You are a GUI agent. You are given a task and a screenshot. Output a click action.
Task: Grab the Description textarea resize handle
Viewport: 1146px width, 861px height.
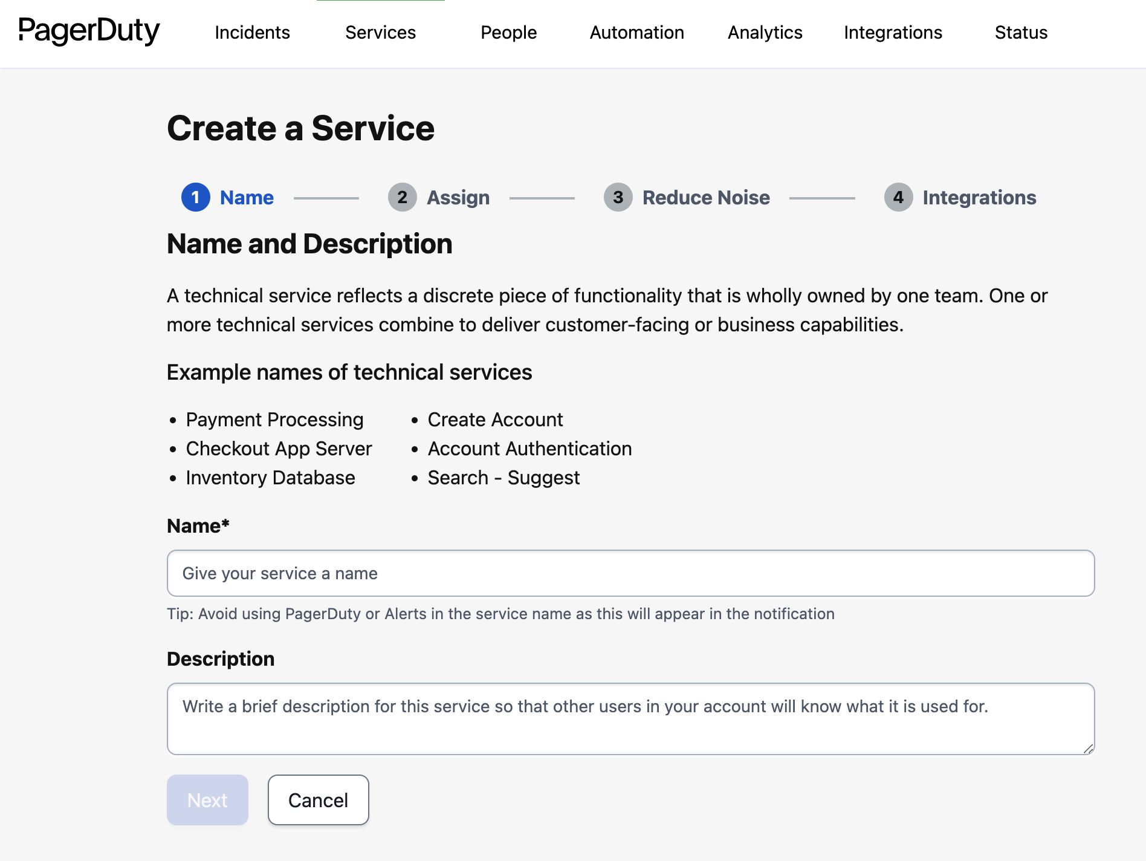[x=1088, y=749]
